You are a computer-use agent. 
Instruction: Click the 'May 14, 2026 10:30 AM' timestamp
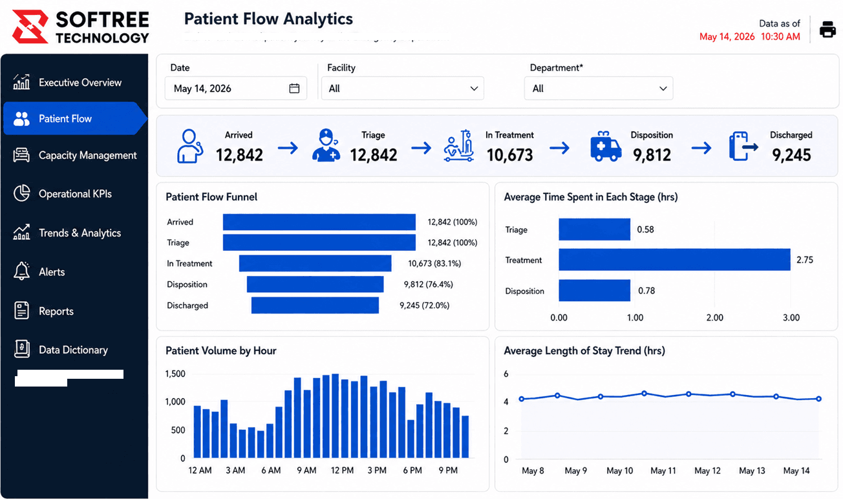[x=750, y=37]
